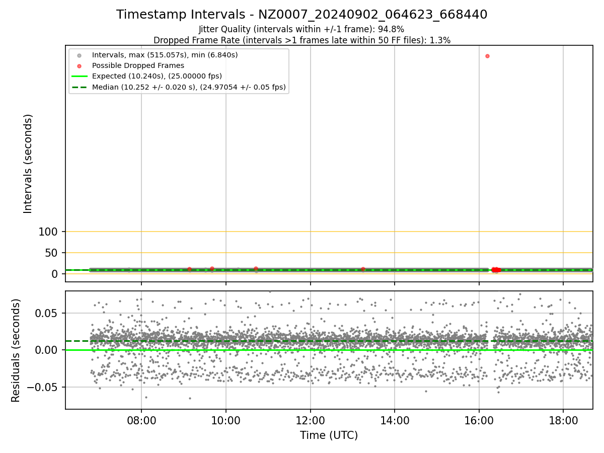Viewport: 604px width, 453px height.
Task: Click the 'Median (10.252 +/- 0.020 s)' legend entry
Action: click(x=189, y=88)
